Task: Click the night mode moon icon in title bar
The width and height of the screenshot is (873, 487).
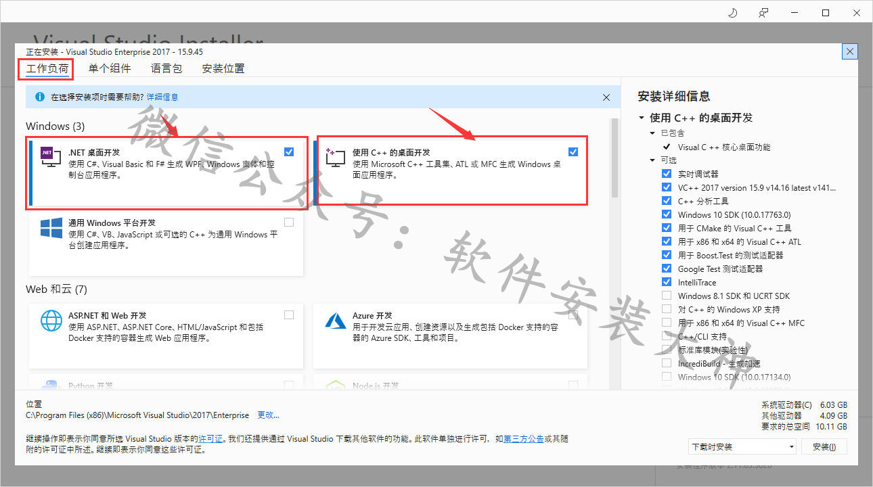Action: pyautogui.click(x=732, y=13)
